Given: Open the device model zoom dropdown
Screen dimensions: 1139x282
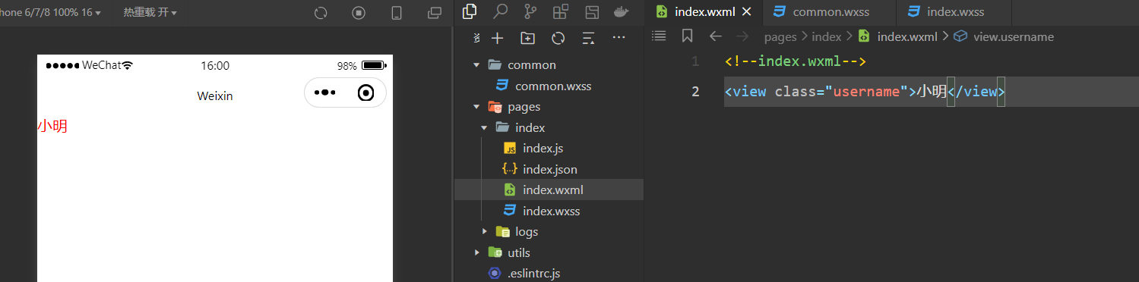Looking at the screenshot, I should pos(50,13).
